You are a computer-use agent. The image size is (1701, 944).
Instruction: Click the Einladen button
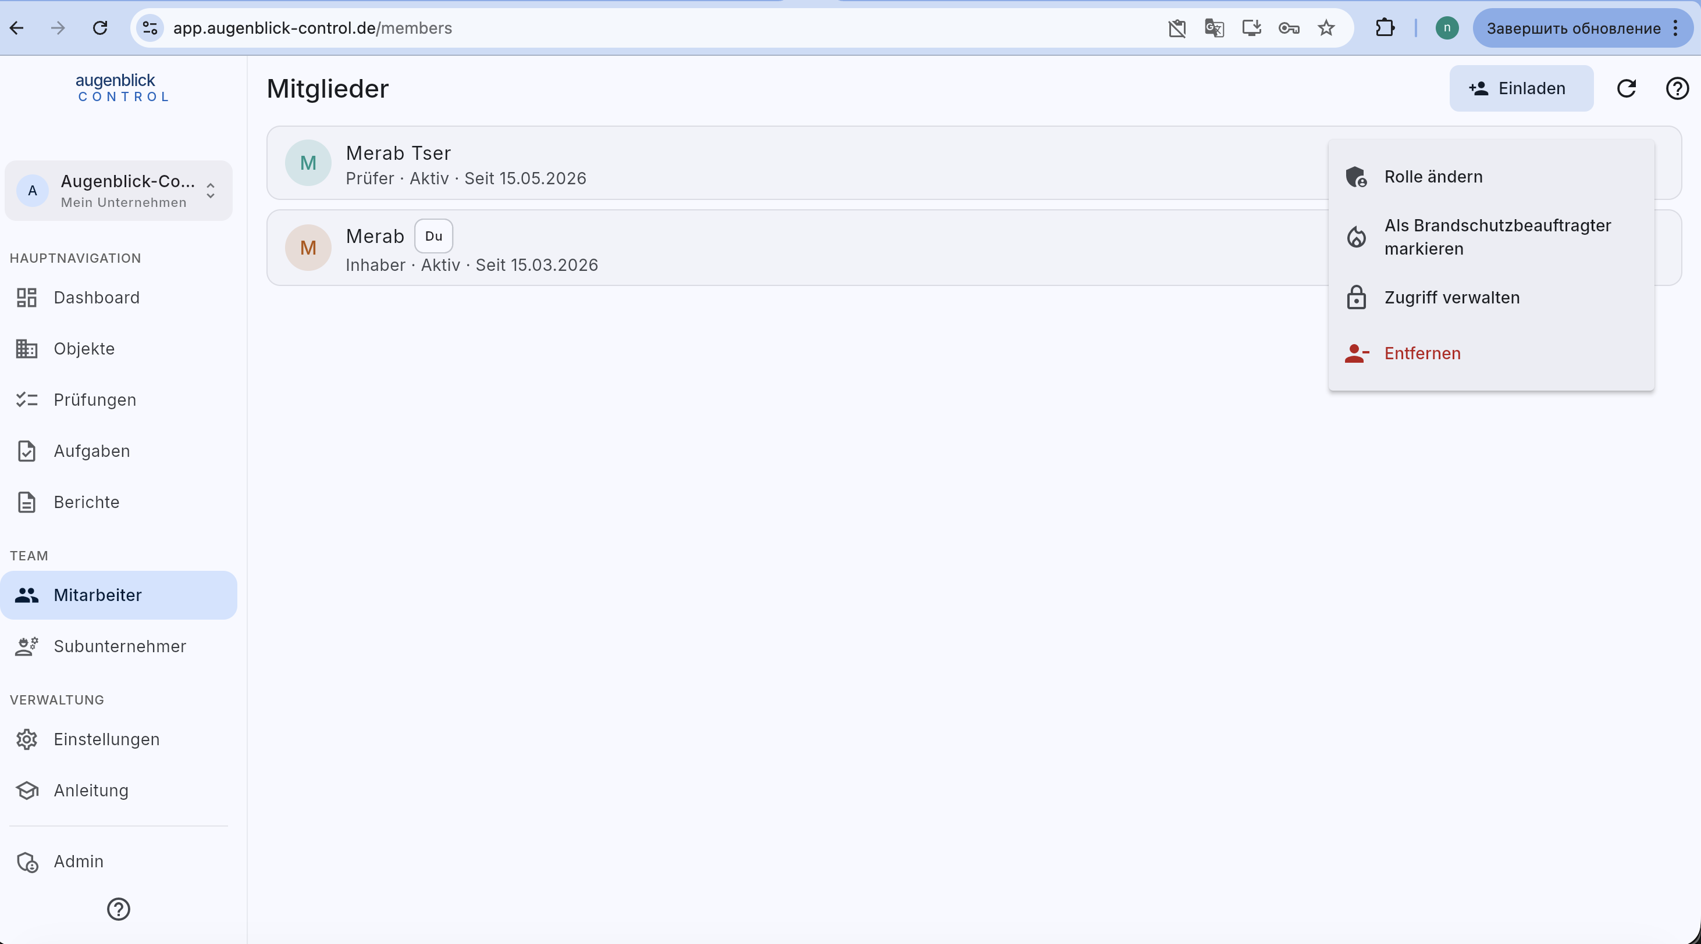(1521, 88)
